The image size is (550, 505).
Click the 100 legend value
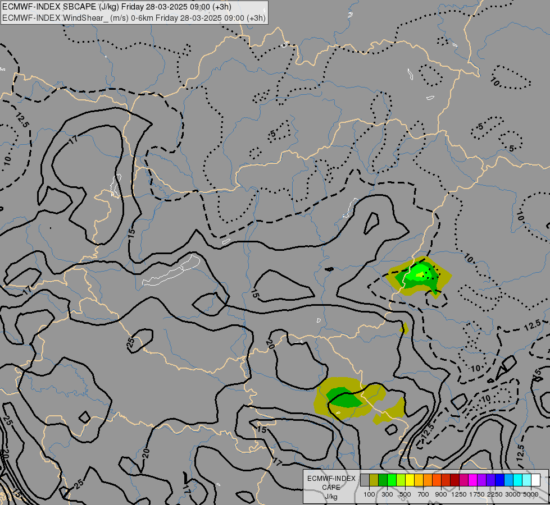tap(369, 494)
